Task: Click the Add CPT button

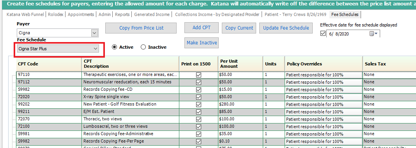Action: coord(202,28)
